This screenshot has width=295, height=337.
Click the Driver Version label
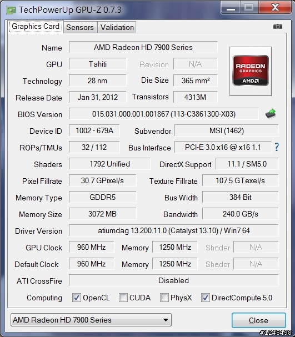[x=39, y=232]
